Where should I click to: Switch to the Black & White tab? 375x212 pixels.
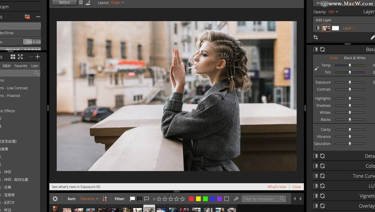355,58
